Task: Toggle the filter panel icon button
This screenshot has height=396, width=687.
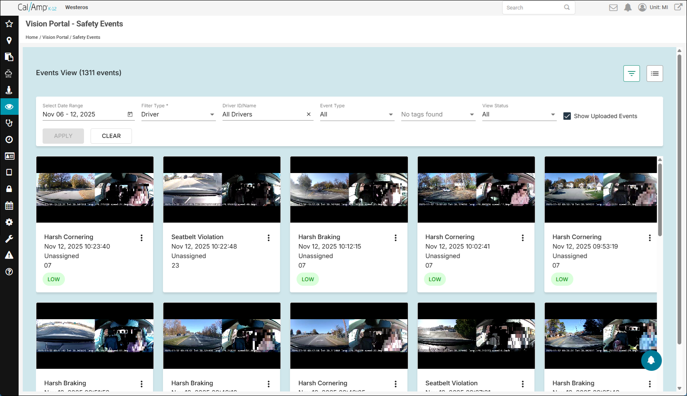Action: click(x=632, y=74)
